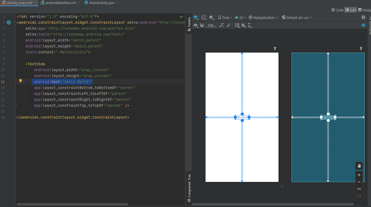This screenshot has height=207, width=371.
Task: Click the wrench icon above the white design preview
Action: 275,49
